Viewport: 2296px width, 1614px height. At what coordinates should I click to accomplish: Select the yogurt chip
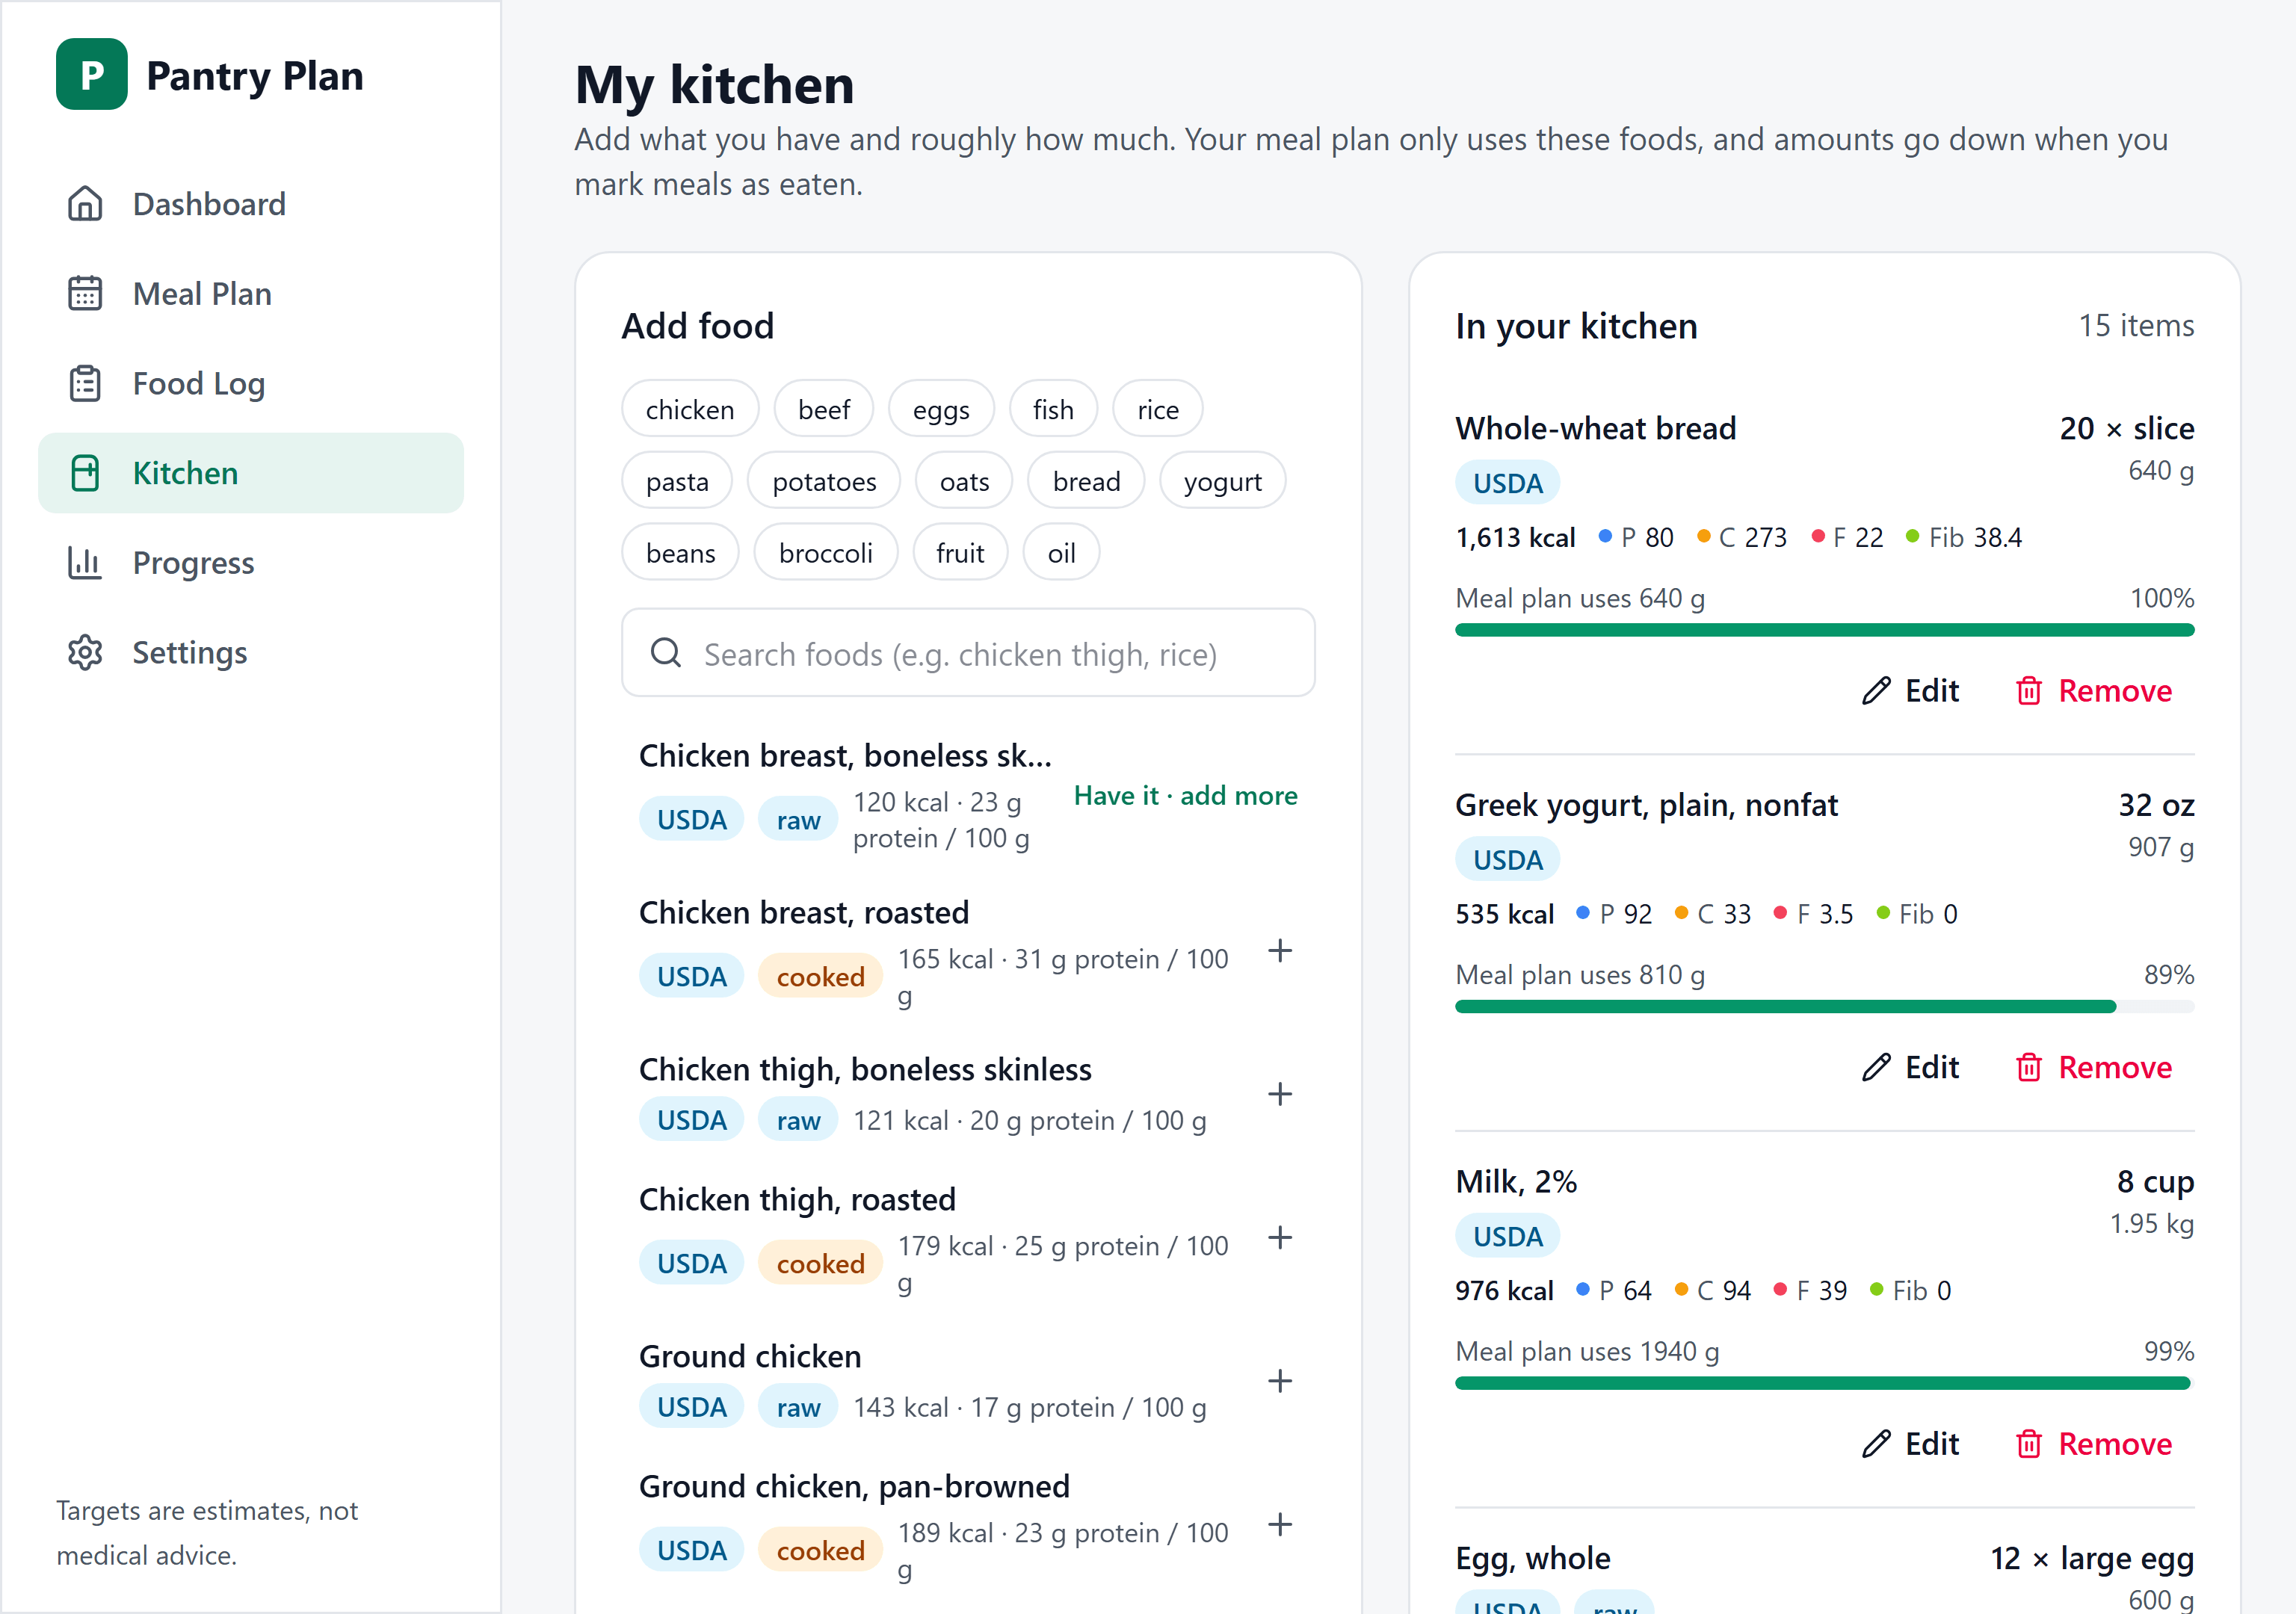[1222, 481]
